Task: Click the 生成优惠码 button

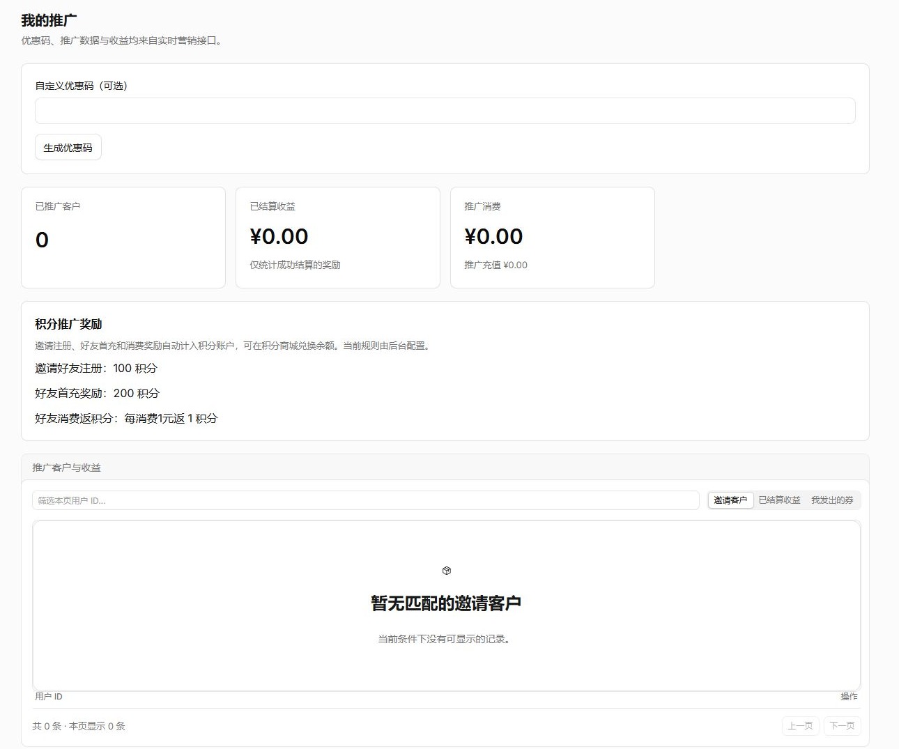Action: tap(68, 148)
